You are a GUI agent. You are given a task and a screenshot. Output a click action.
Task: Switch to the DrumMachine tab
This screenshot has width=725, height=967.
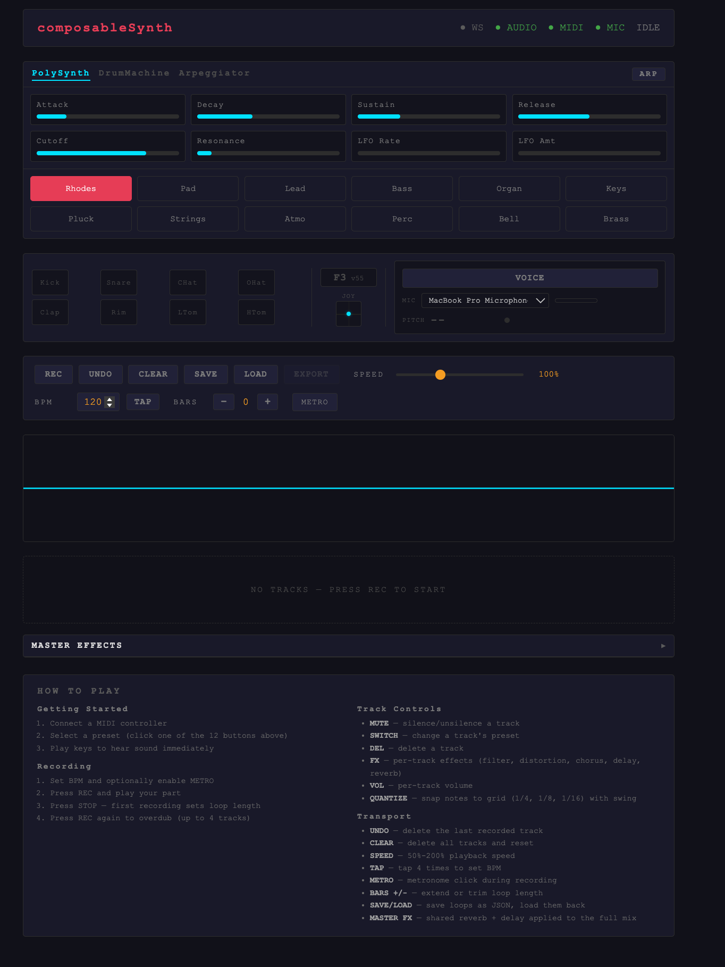[x=134, y=73]
